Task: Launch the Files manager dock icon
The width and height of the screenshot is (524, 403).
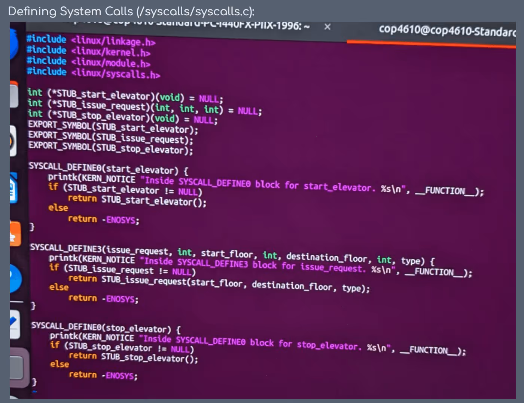Action: (x=13, y=95)
